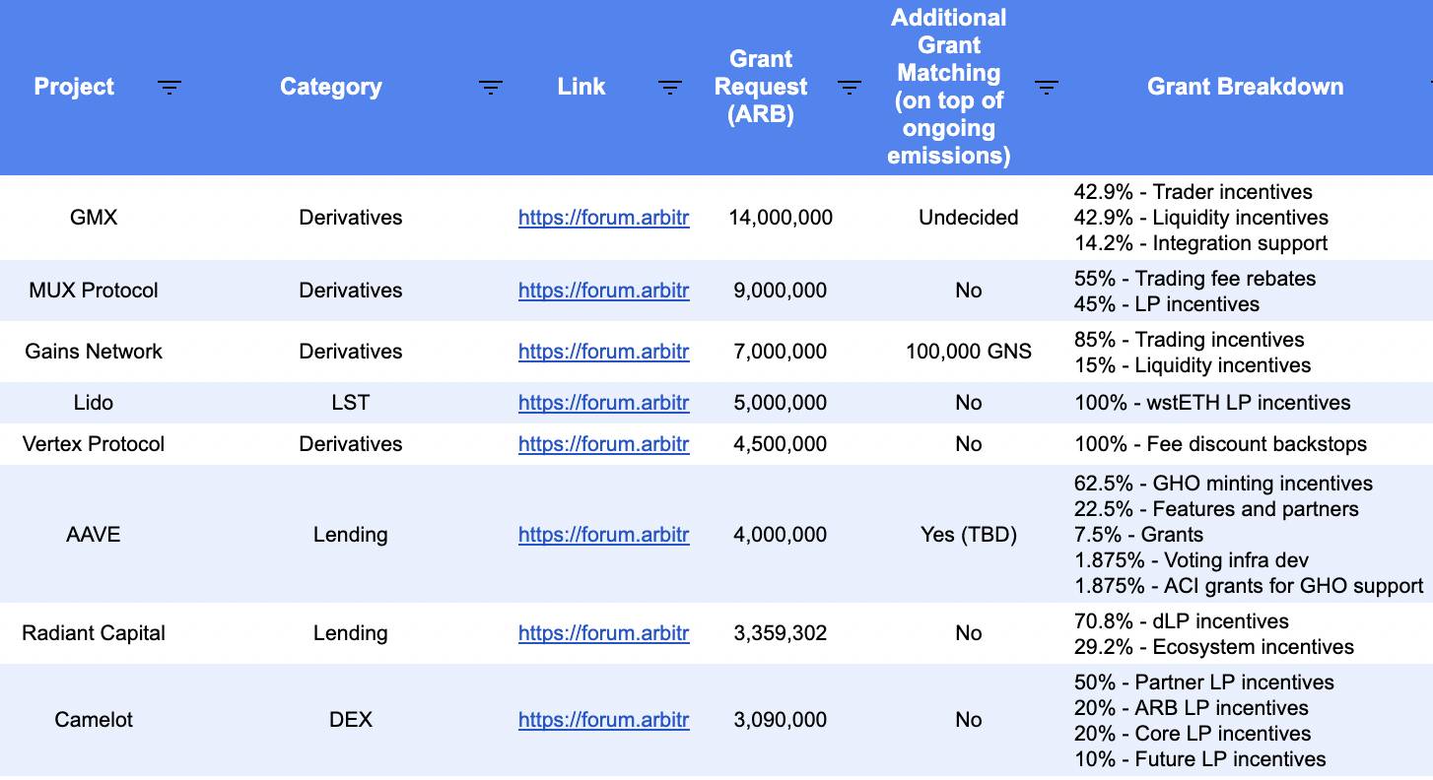The height and width of the screenshot is (780, 1433).
Task: Select the DEX category cell
Action: pyautogui.click(x=350, y=720)
